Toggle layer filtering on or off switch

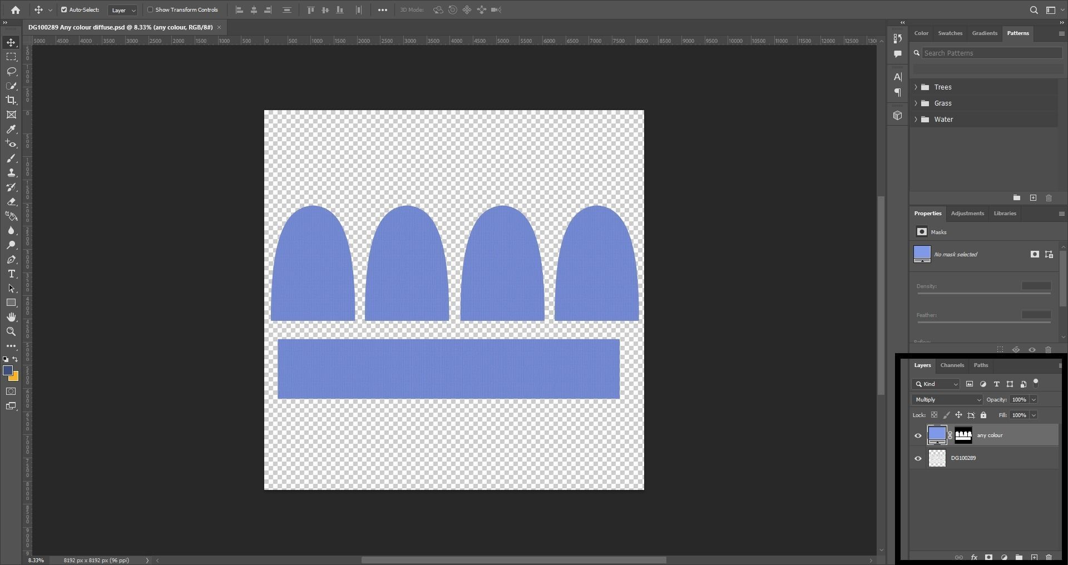1036,383
